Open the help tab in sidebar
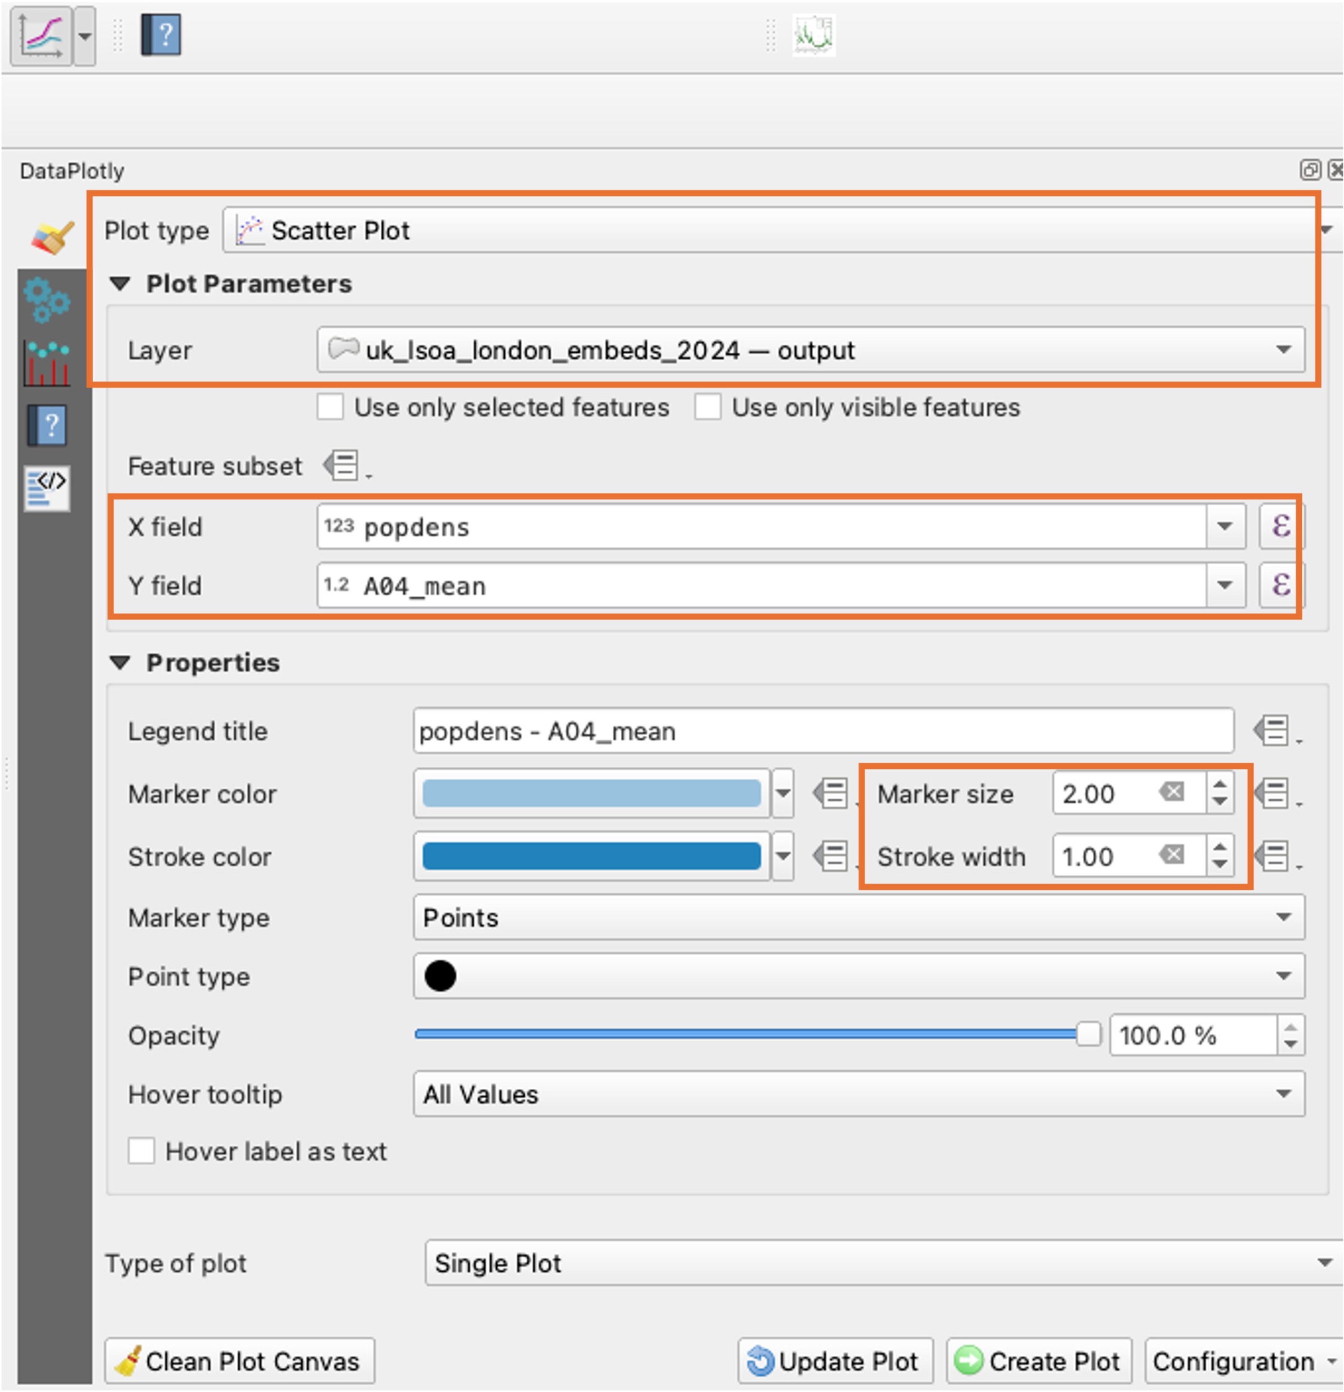This screenshot has height=1392, width=1344. (x=47, y=425)
